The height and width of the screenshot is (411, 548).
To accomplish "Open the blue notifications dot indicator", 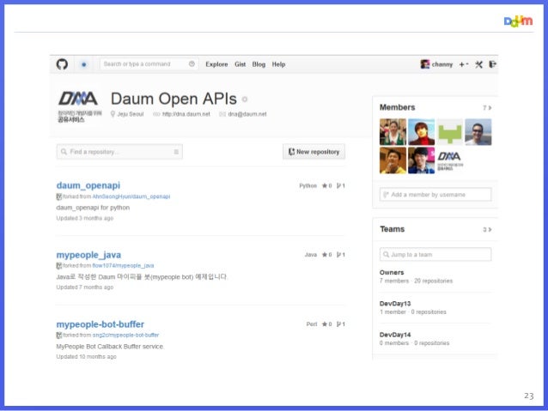I will [x=84, y=64].
